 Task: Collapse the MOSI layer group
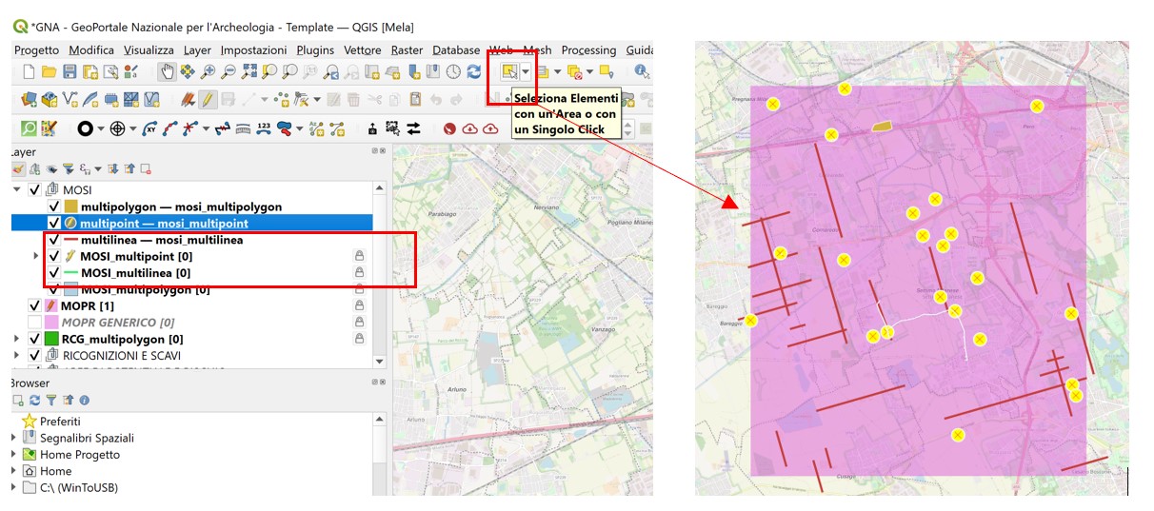tap(17, 190)
